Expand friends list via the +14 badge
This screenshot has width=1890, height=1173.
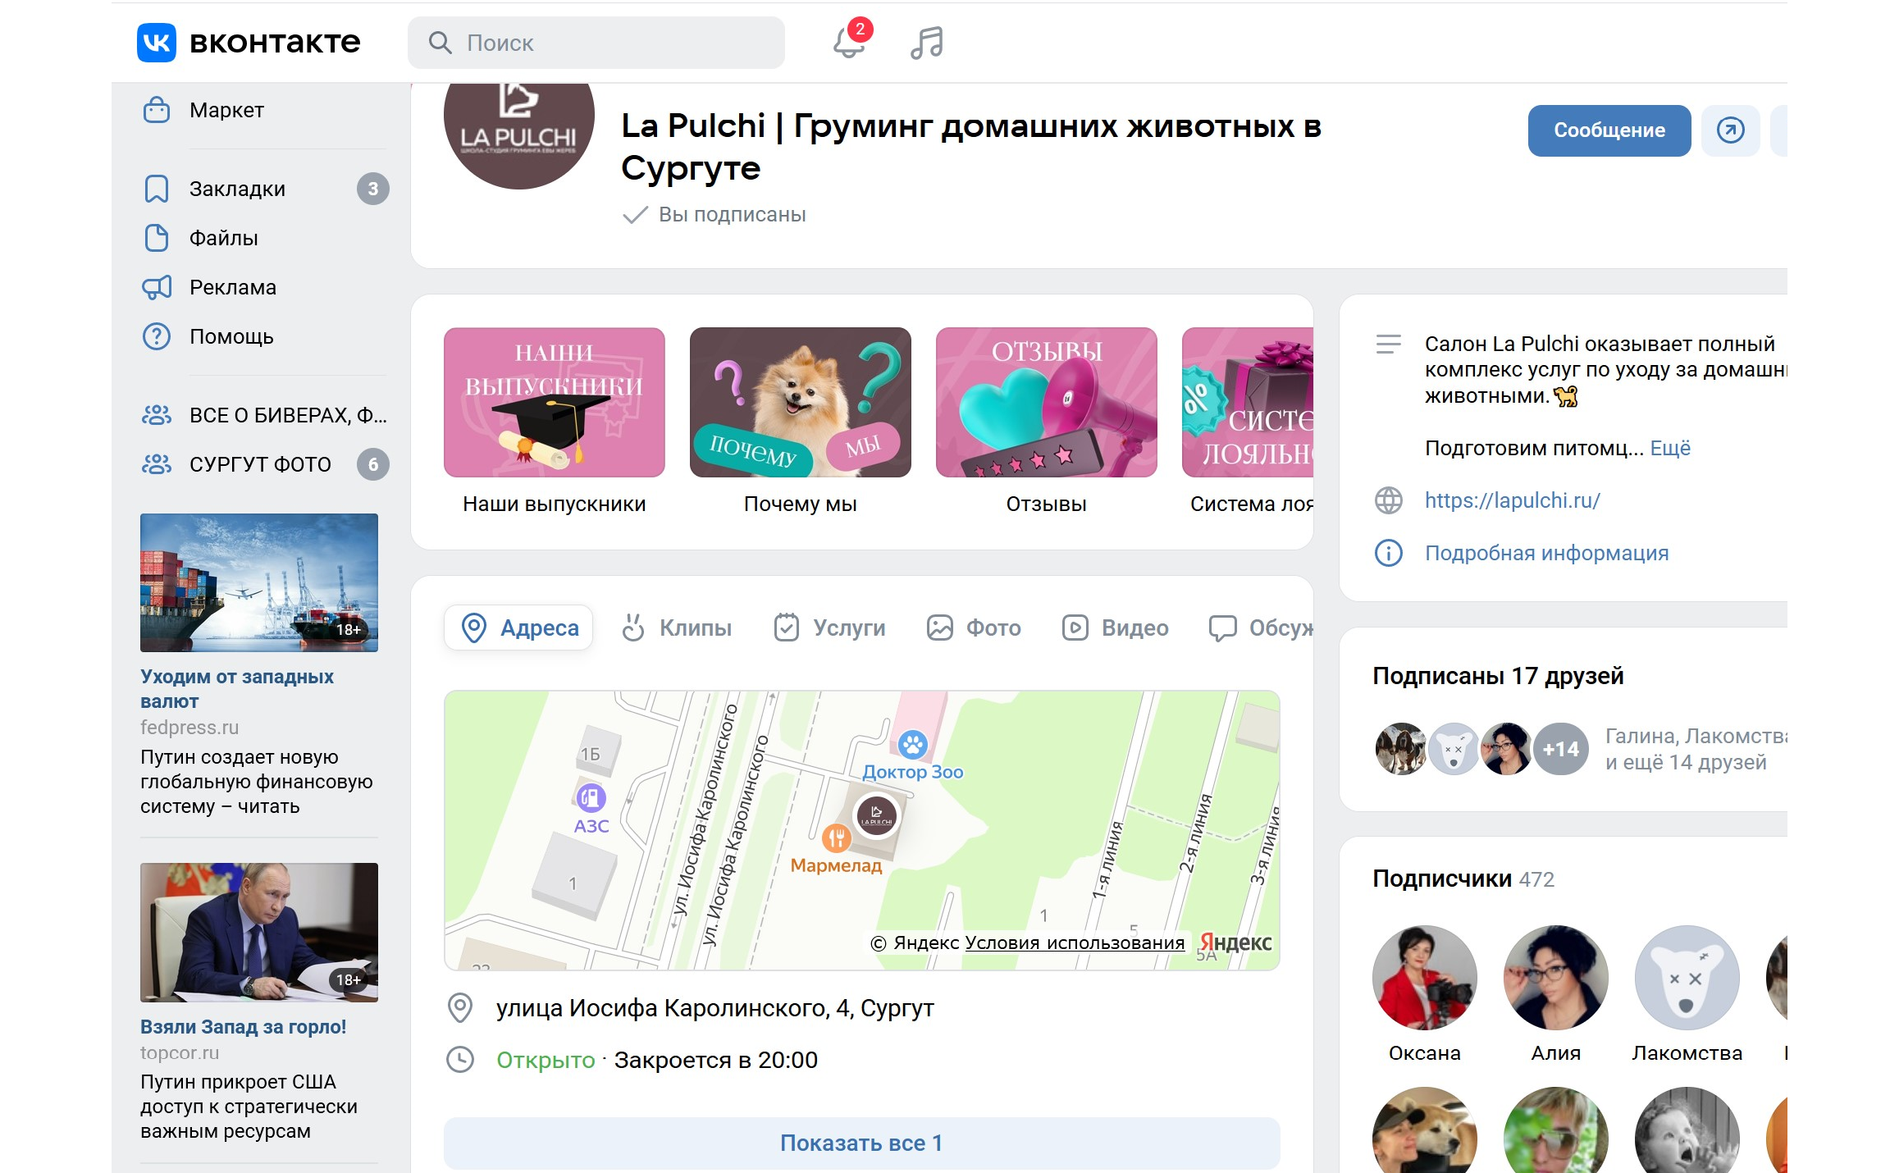1559,748
